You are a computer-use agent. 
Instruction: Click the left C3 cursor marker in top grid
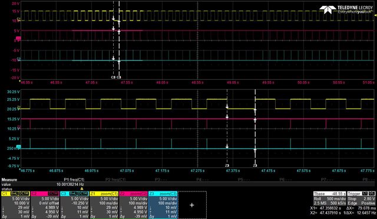[x=113, y=78]
